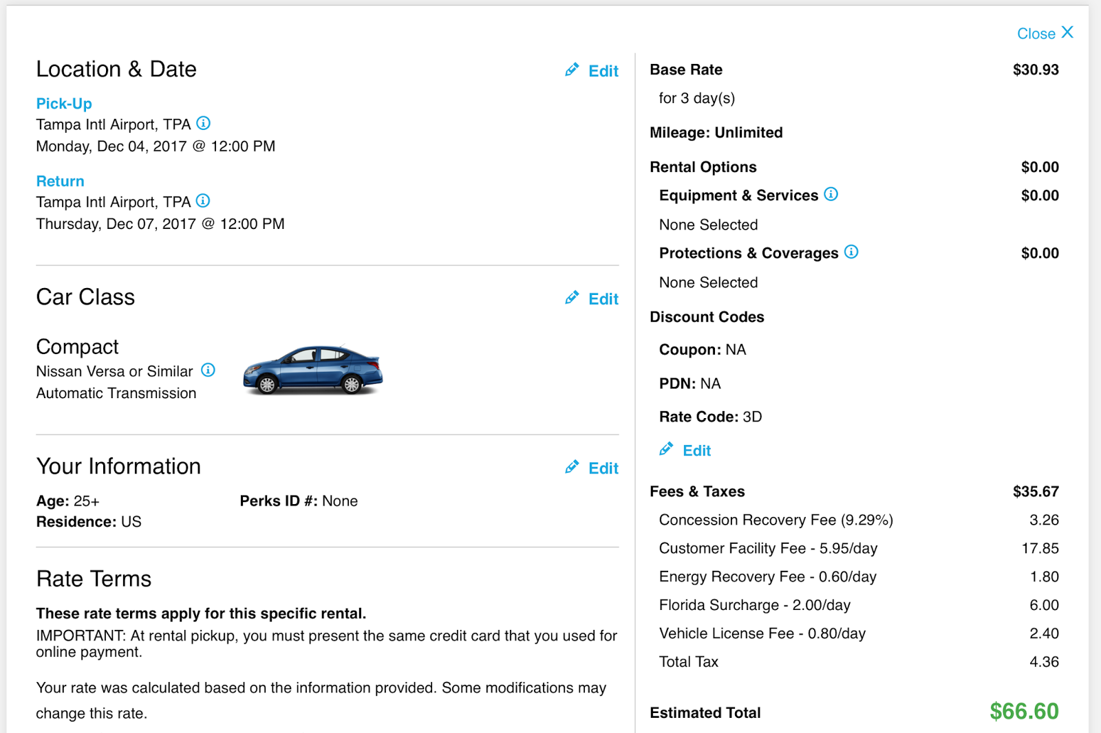Select the Return heading
This screenshot has width=1101, height=733.
[x=61, y=181]
